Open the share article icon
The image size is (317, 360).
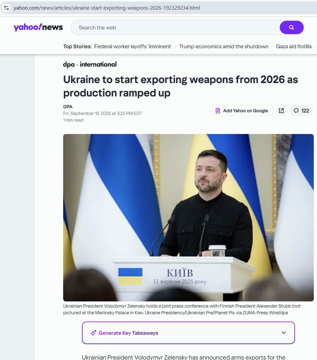pos(281,111)
